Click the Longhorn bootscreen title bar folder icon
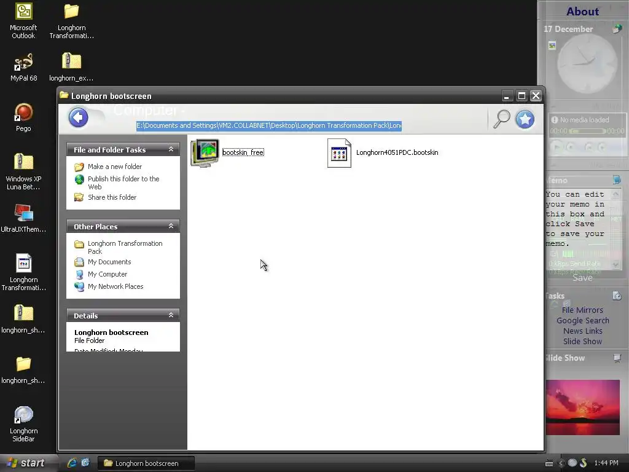Viewport: 629px width, 472px height. 64,95
